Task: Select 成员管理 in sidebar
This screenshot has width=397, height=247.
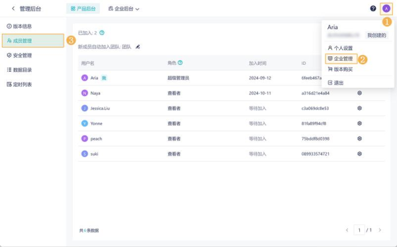Action: pyautogui.click(x=33, y=40)
